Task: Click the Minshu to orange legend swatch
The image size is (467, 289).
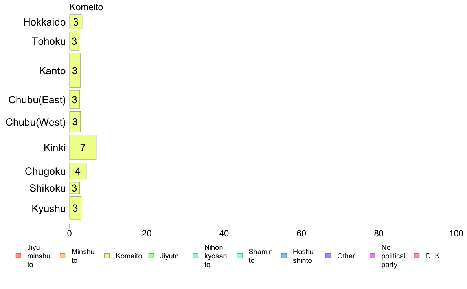Action: click(63, 256)
